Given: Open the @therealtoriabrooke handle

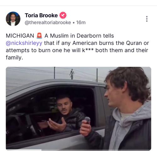Looking at the screenshot, I should pyautogui.click(x=48, y=23).
